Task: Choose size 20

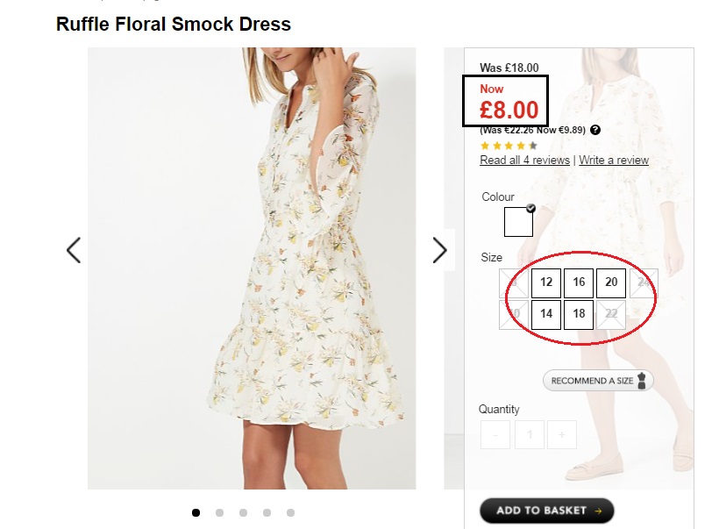Action: coord(611,282)
